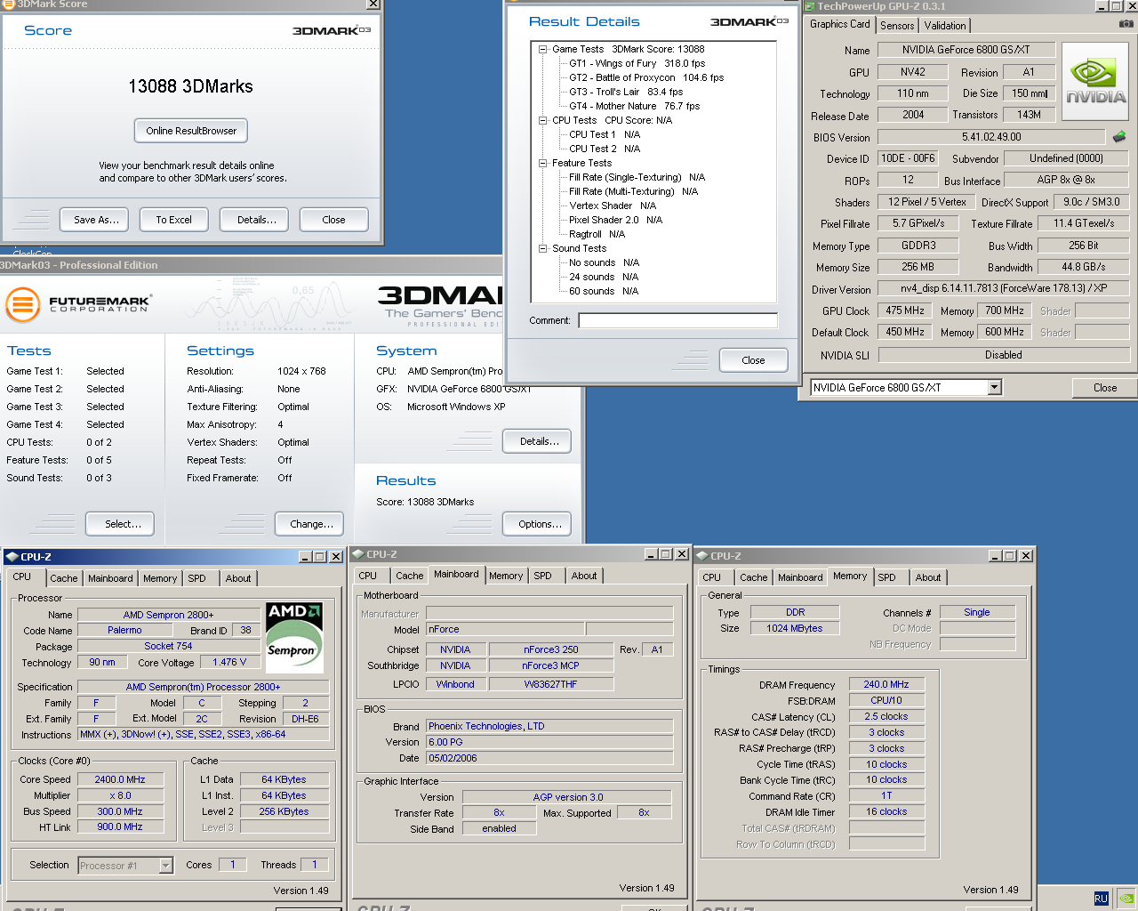Screen dimensions: 1138x911
Task: Click the DRAM Frequency value 240.0 MHz
Action: (x=886, y=684)
